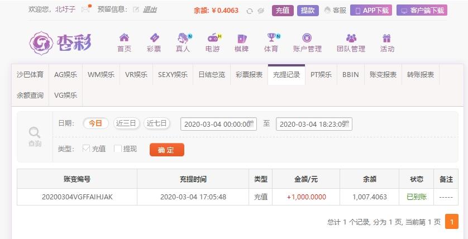This screenshot has height=239, width=468.
Task: Switch to the 彩票报表 tab
Action: coord(249,75)
